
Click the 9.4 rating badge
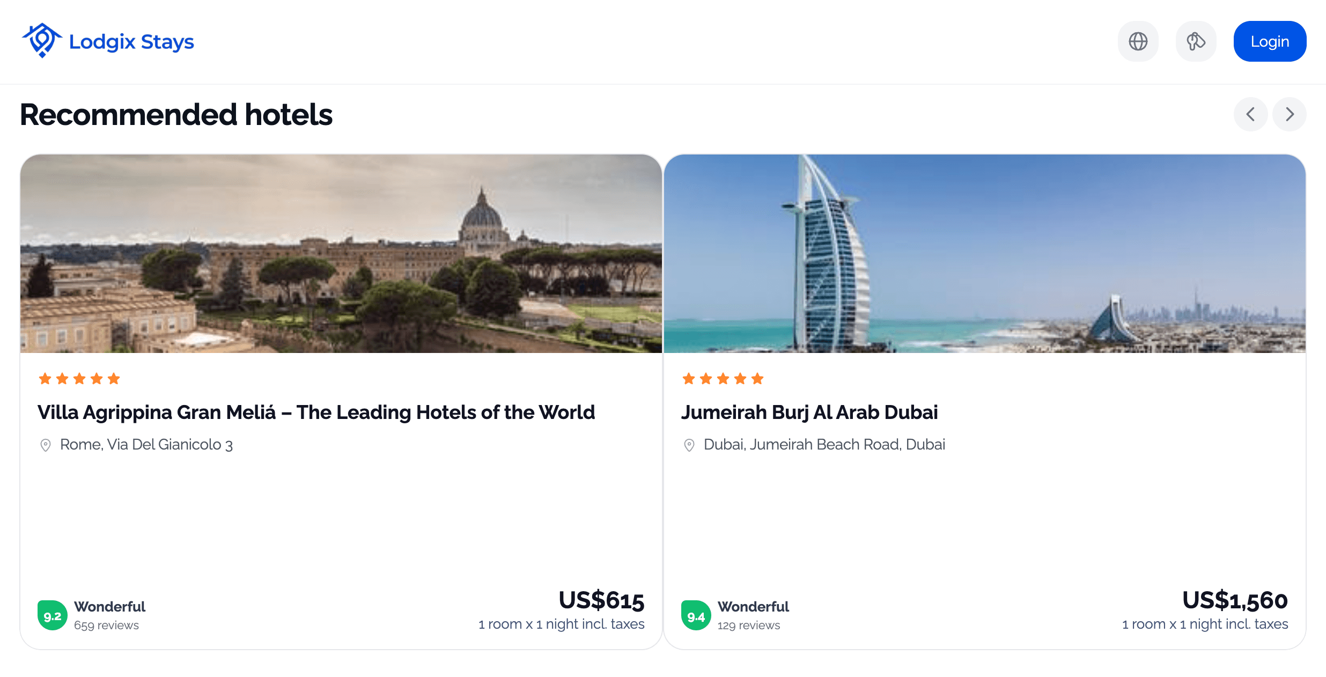(696, 616)
